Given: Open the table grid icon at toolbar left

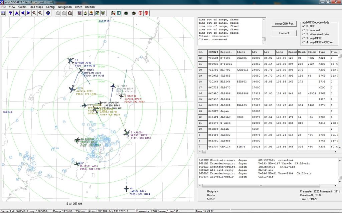Looking at the screenshot, I should [x=3, y=13].
